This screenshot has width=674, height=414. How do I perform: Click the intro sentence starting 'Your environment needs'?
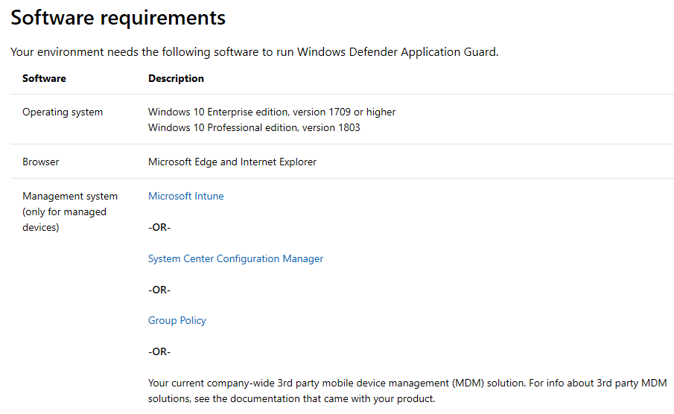254,52
